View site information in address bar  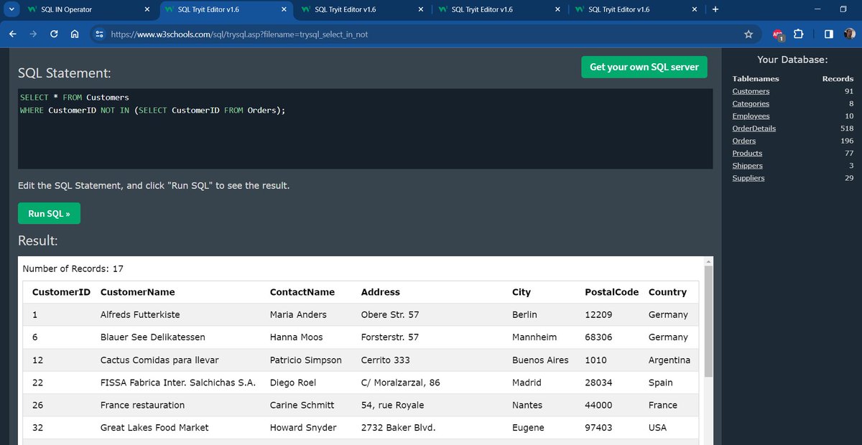tap(99, 34)
